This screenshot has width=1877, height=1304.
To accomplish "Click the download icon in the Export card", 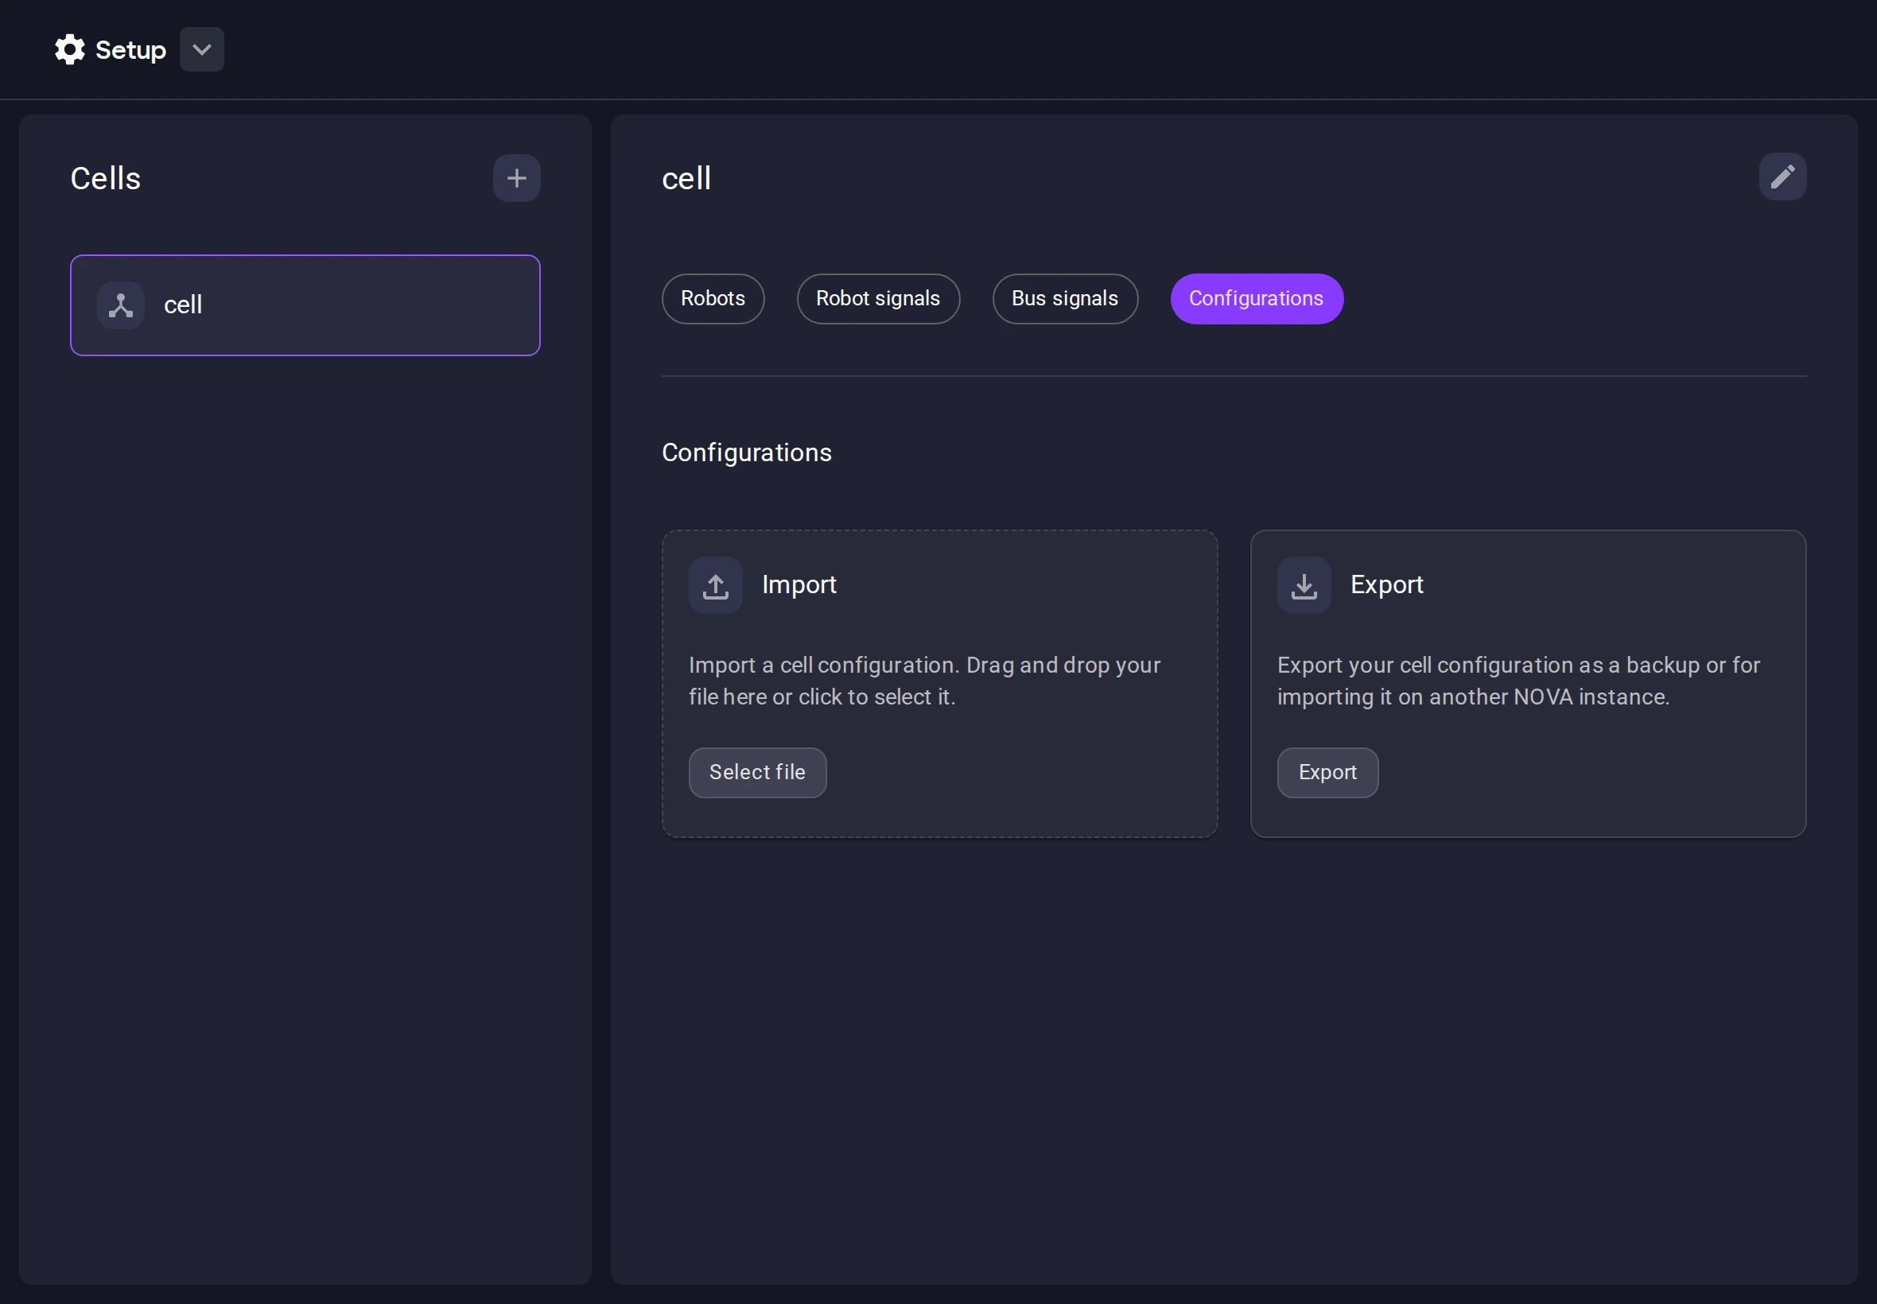I will pos(1303,584).
